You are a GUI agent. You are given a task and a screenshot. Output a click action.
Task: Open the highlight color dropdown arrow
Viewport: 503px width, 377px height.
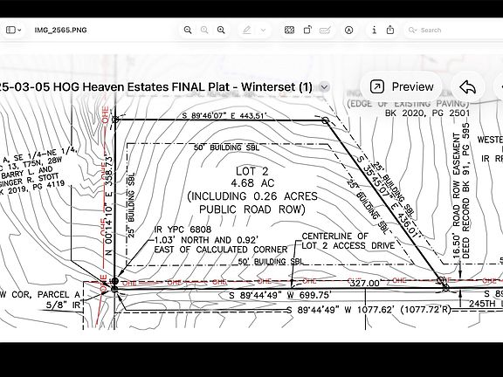pyautogui.click(x=264, y=31)
